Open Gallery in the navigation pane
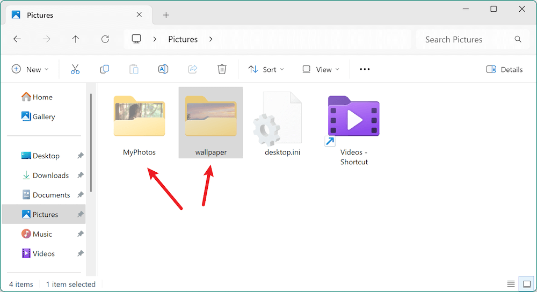 (x=38, y=116)
